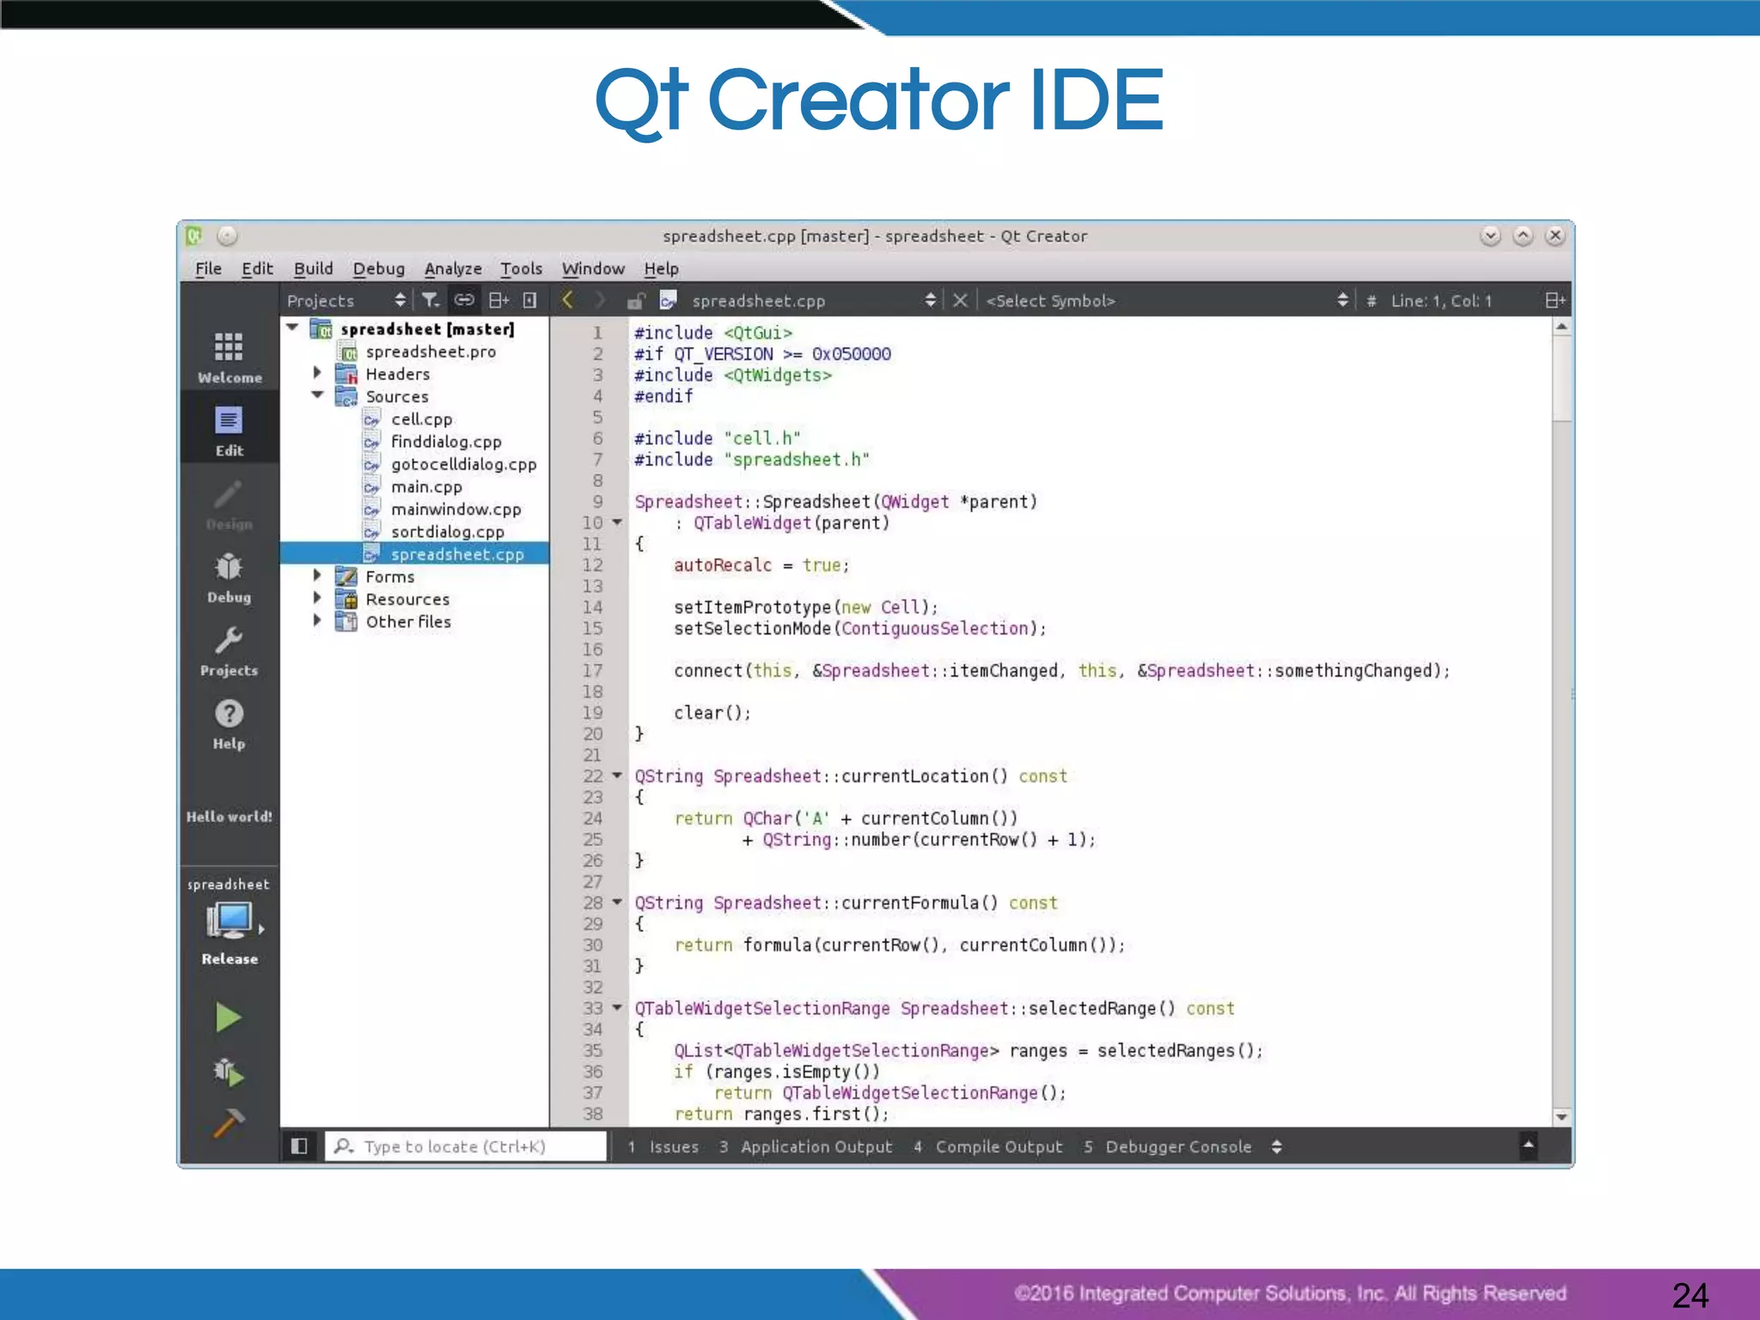
Task: Fold currentFormula function at line 28
Action: (x=617, y=902)
